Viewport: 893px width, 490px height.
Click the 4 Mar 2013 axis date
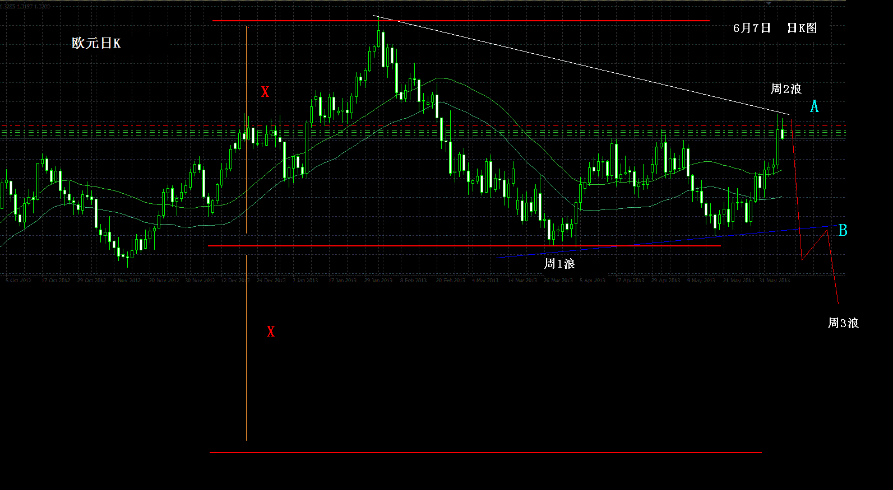click(x=485, y=280)
